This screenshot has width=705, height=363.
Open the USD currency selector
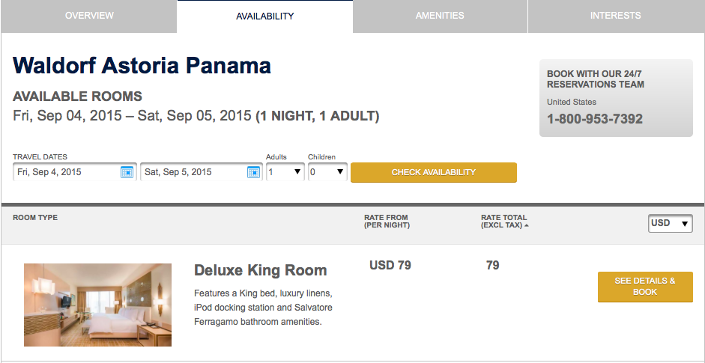(670, 223)
